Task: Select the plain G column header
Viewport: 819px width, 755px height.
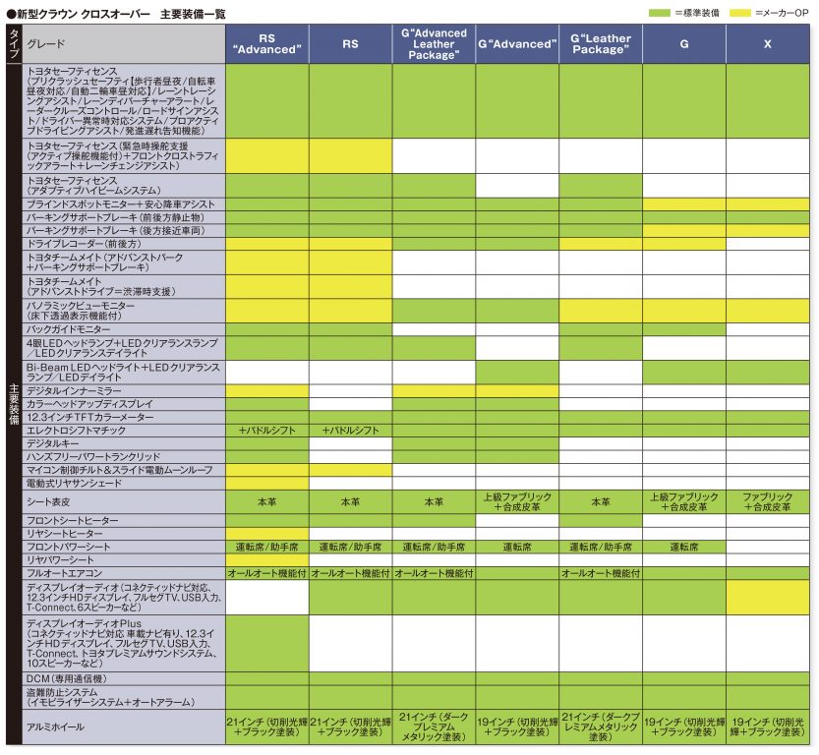Action: pyautogui.click(x=684, y=44)
